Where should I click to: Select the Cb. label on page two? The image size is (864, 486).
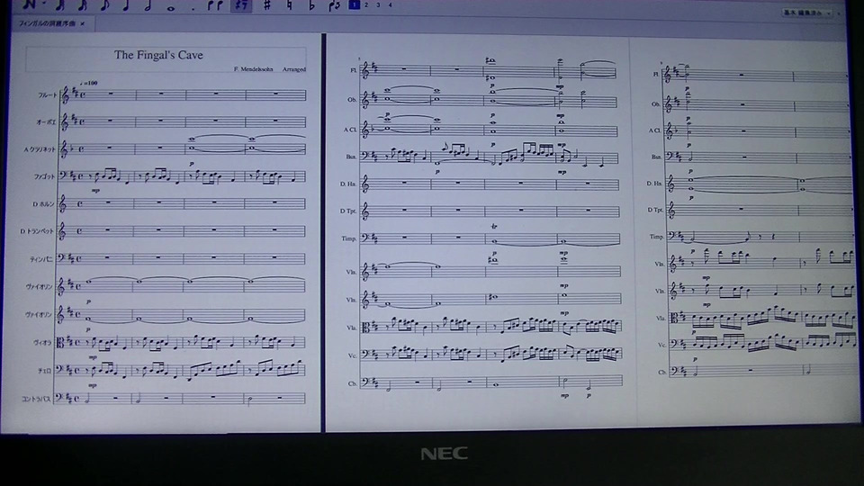[352, 383]
